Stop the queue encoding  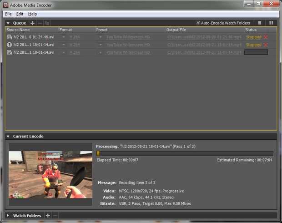[x=260, y=23]
